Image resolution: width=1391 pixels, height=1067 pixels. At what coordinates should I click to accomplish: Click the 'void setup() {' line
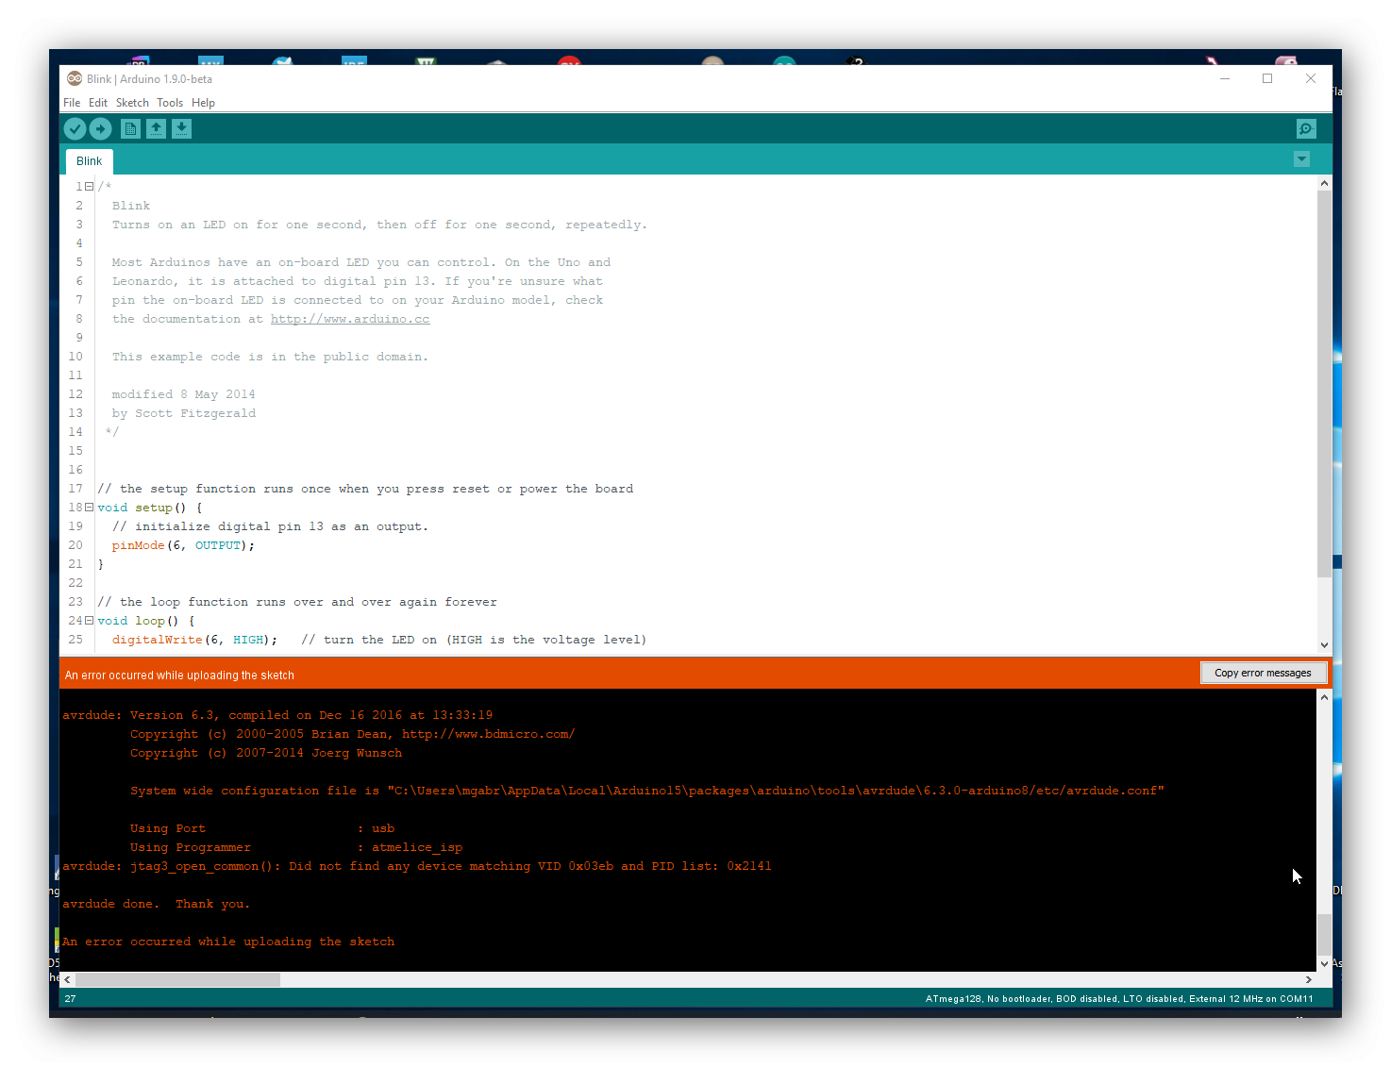point(150,508)
